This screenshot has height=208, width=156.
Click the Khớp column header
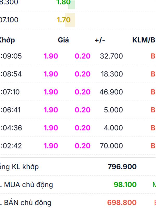(7, 40)
